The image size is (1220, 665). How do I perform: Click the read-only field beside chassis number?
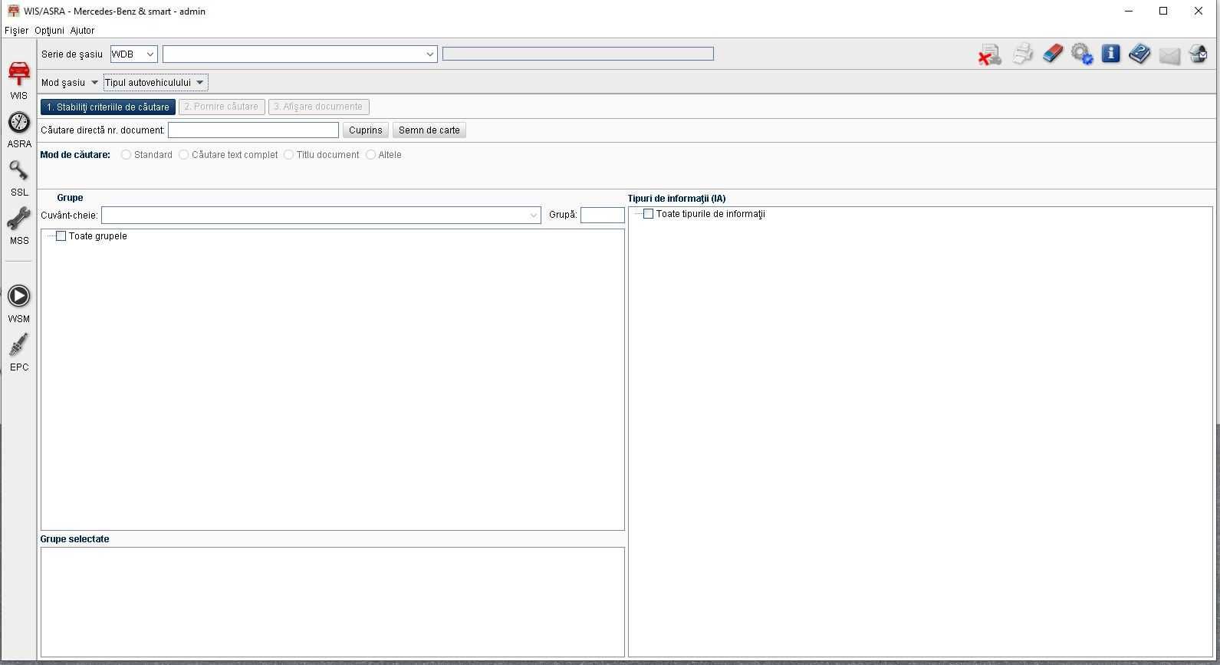(x=578, y=54)
